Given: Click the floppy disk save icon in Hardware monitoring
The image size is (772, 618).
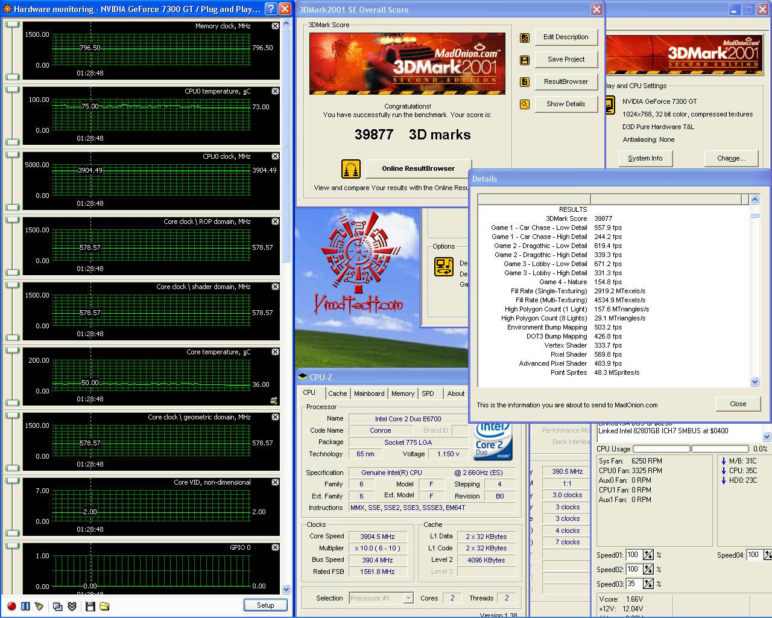Looking at the screenshot, I should click(90, 606).
